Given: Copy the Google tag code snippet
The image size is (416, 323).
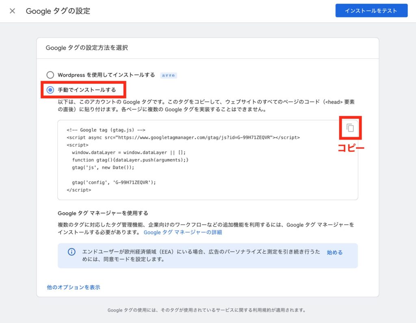Looking at the screenshot, I should click(350, 128).
